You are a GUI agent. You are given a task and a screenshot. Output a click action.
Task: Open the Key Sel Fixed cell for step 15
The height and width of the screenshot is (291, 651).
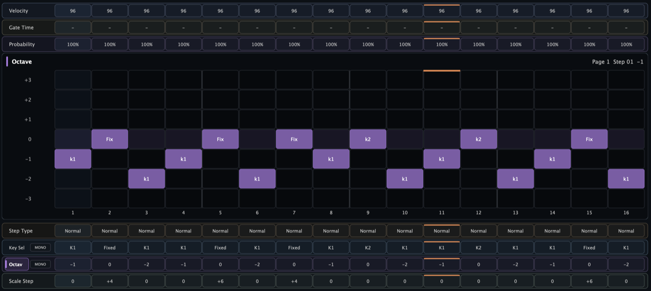point(589,248)
